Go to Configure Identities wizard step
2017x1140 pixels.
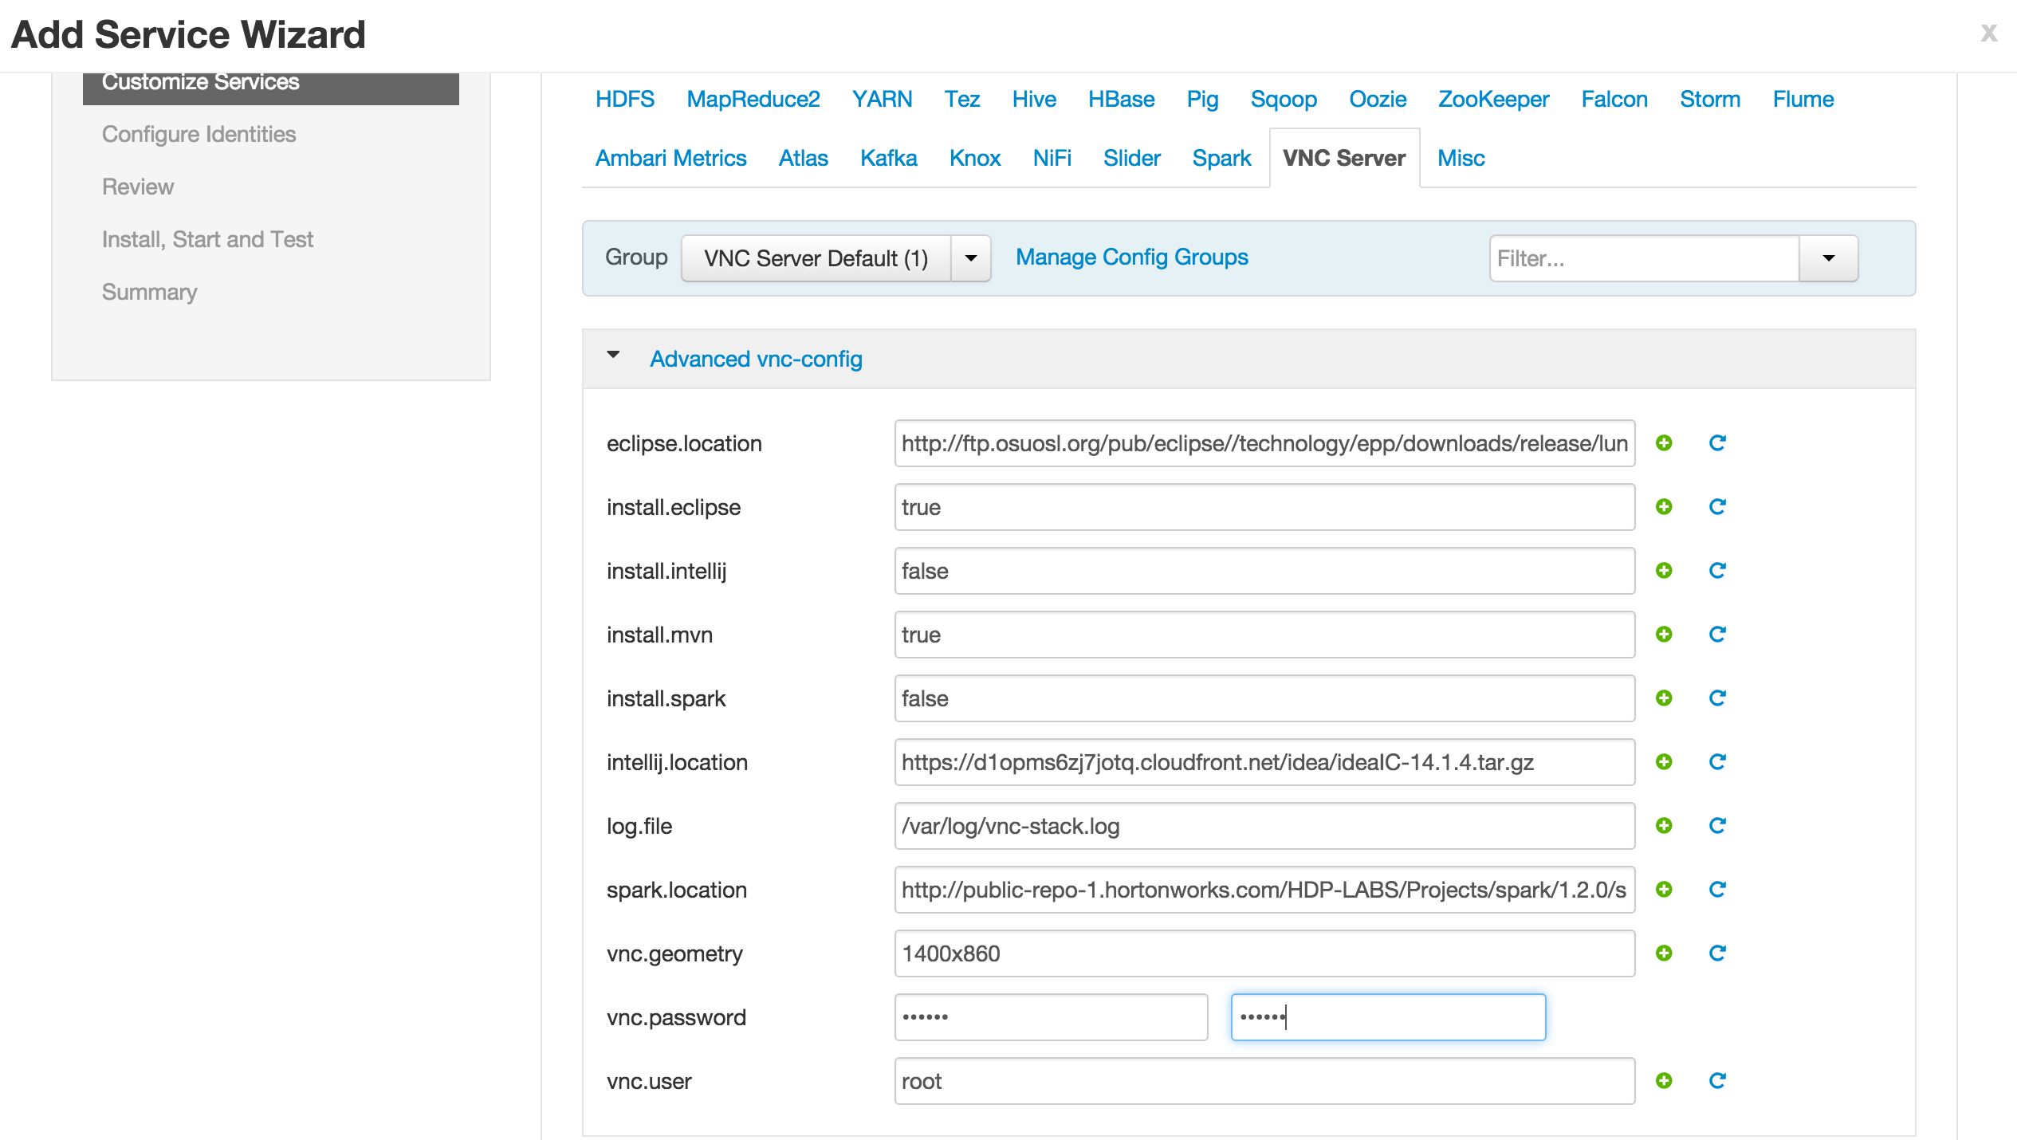199,134
